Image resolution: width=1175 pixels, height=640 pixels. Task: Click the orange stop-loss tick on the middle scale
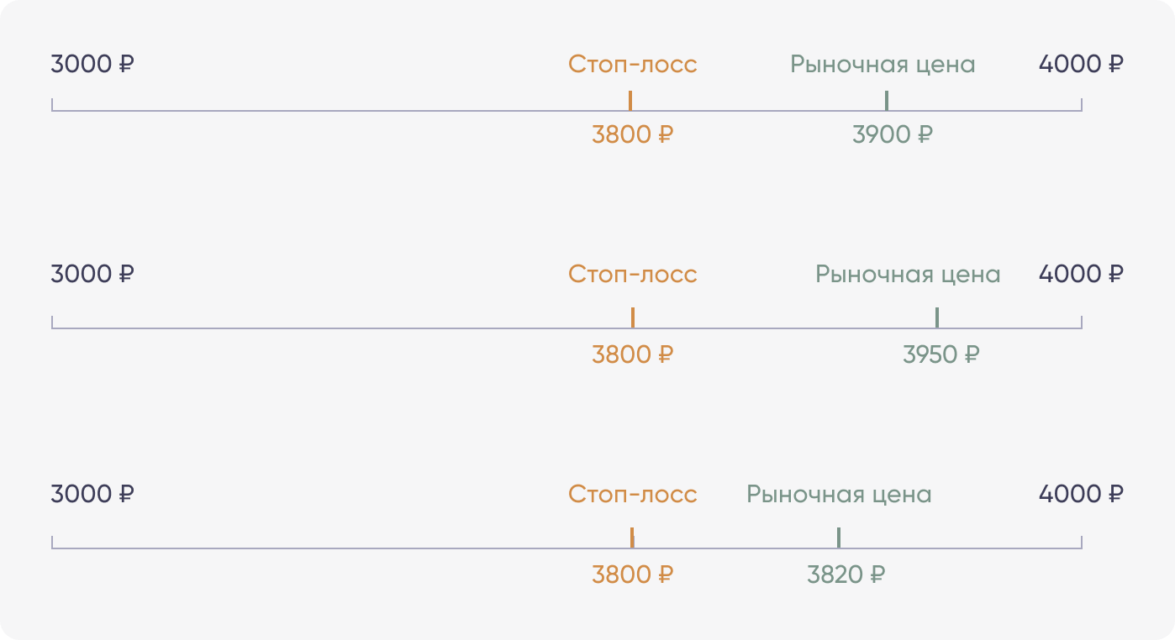[632, 318]
